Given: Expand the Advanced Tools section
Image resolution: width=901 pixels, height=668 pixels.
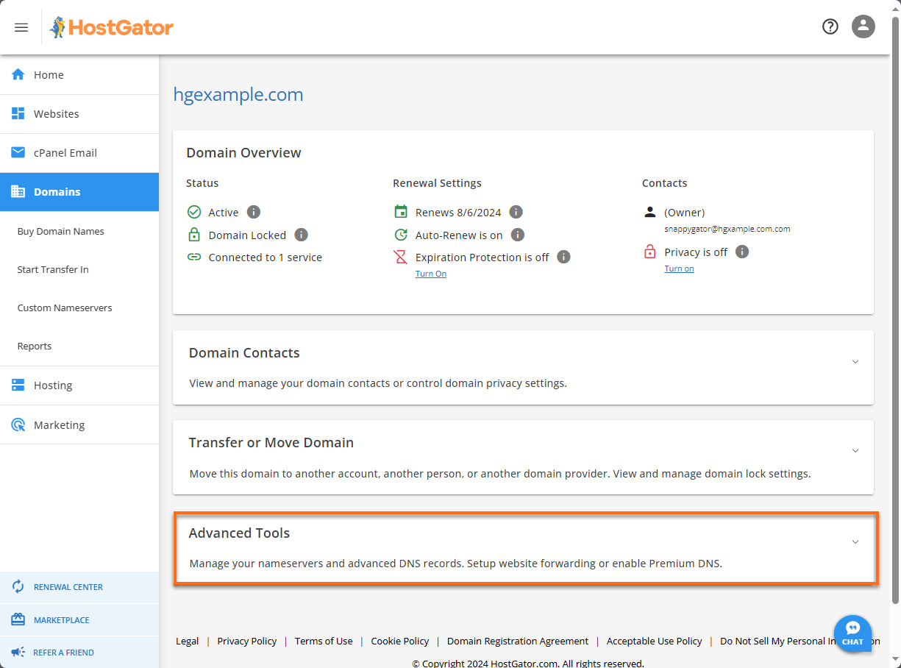Looking at the screenshot, I should [855, 541].
